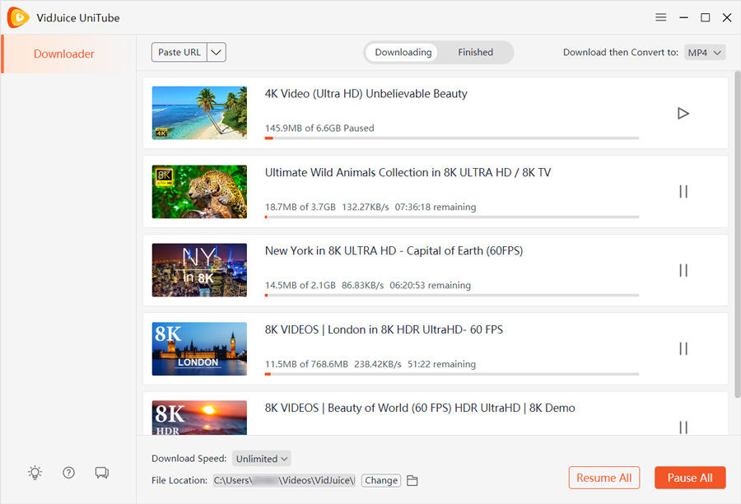This screenshot has width=741, height=504.
Task: Click the '51:22 remaining' text
Action: coord(441,364)
